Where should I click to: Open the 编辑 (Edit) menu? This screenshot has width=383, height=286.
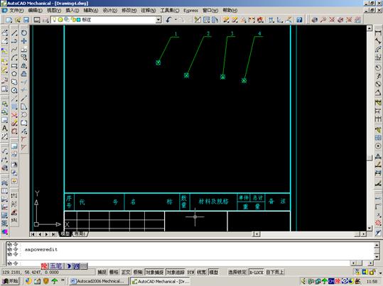click(36, 11)
